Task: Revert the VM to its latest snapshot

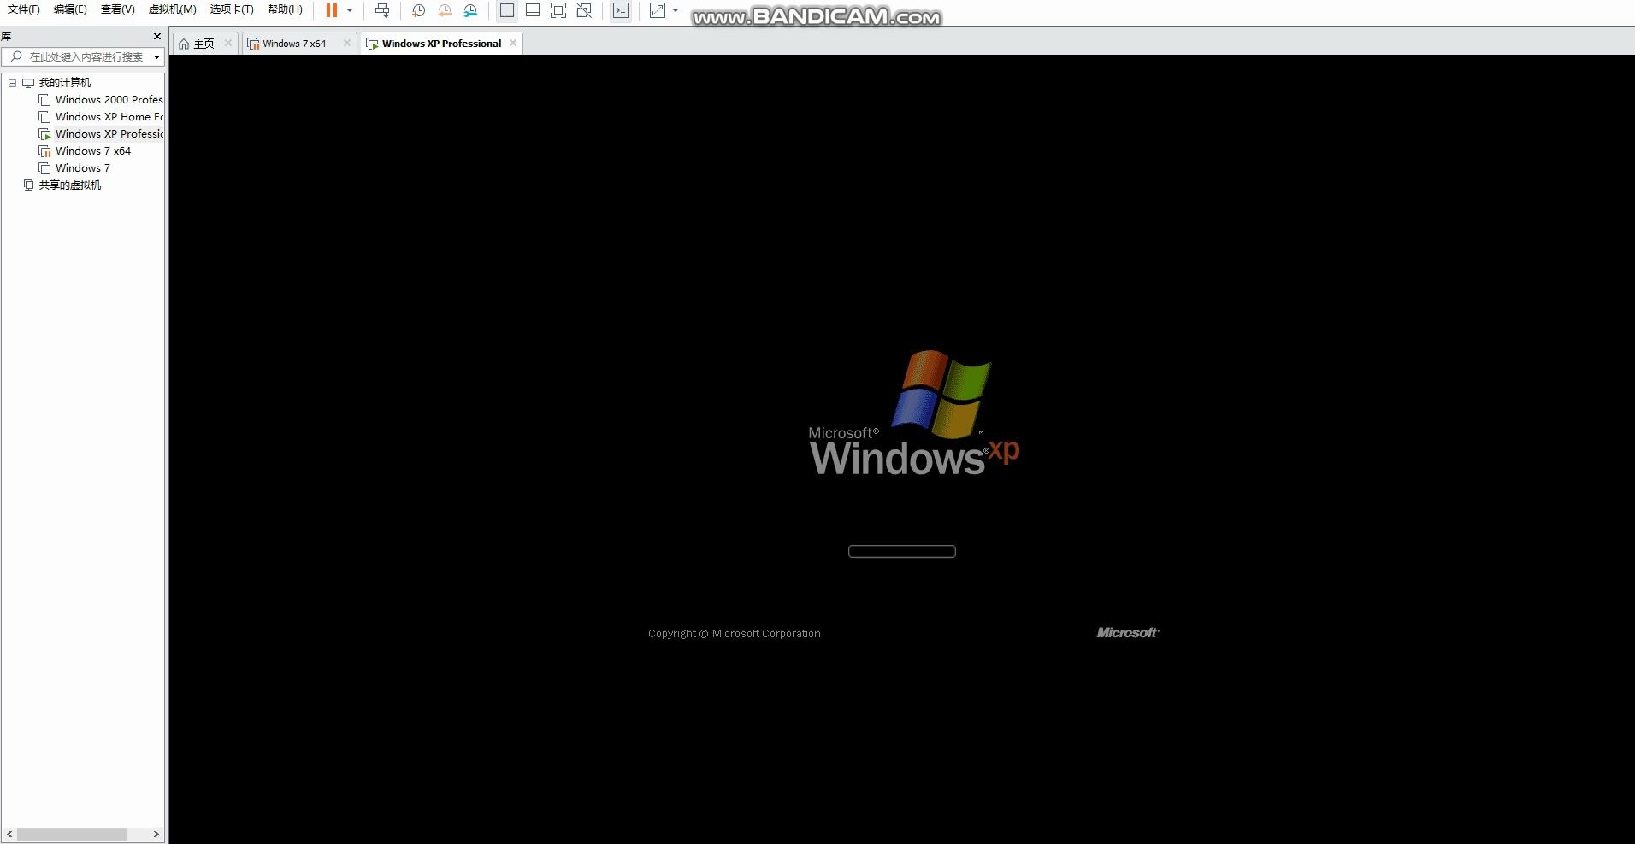Action: click(x=445, y=10)
